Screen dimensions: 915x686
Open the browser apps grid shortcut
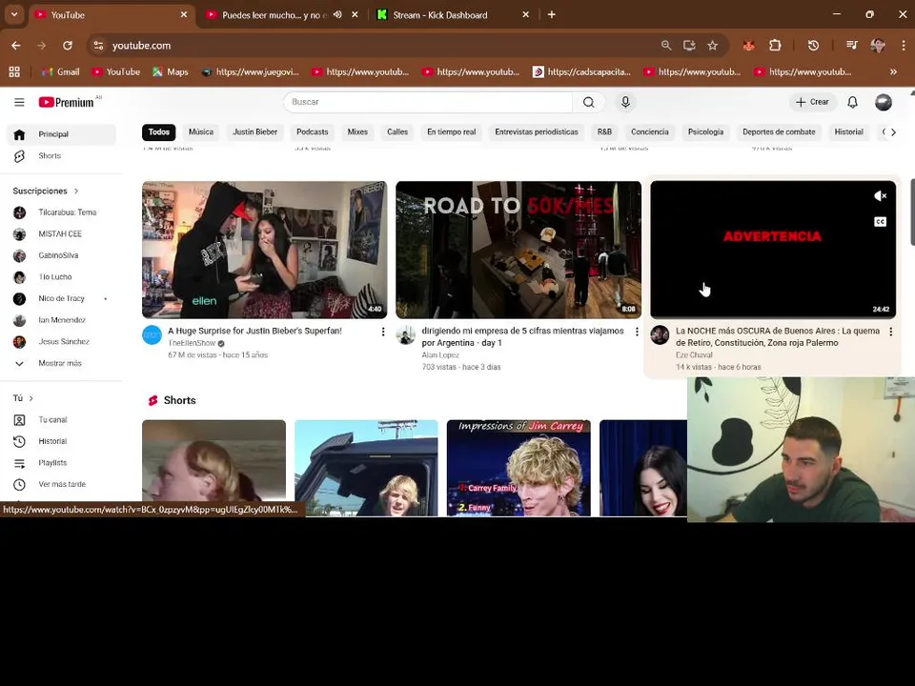[x=14, y=71]
